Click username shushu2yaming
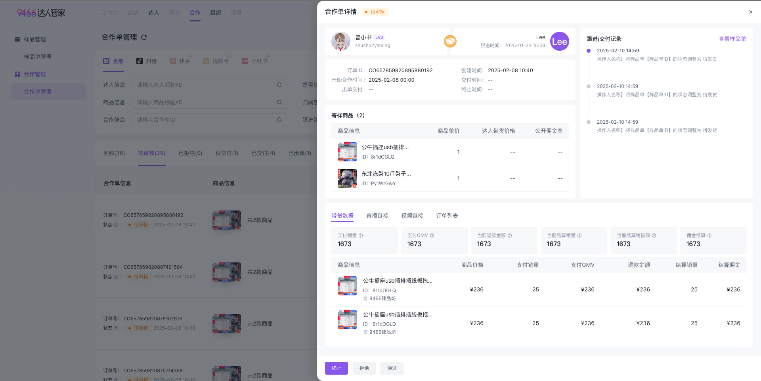 pyautogui.click(x=373, y=46)
